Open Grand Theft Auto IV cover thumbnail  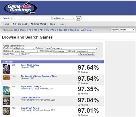pos(6,101)
